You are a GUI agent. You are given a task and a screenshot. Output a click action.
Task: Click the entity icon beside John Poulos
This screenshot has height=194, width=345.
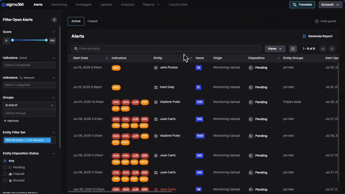tap(156, 68)
